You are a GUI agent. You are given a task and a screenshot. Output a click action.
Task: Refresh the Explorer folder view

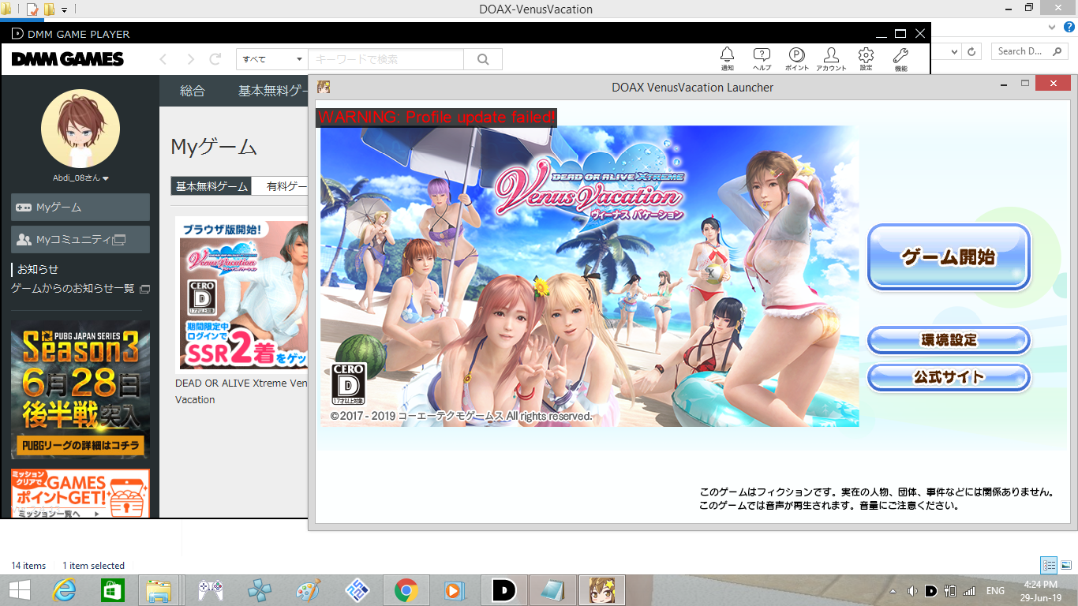point(972,51)
